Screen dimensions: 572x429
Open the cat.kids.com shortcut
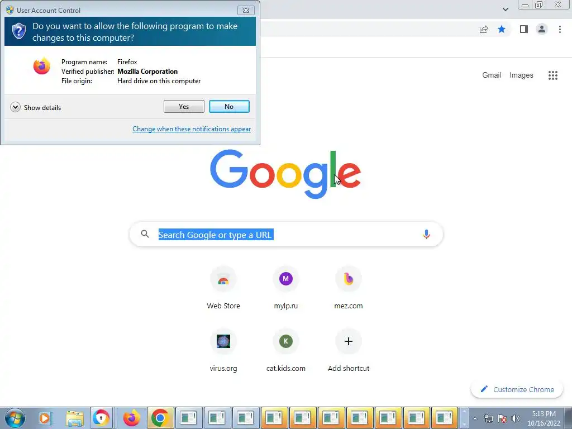click(285, 351)
